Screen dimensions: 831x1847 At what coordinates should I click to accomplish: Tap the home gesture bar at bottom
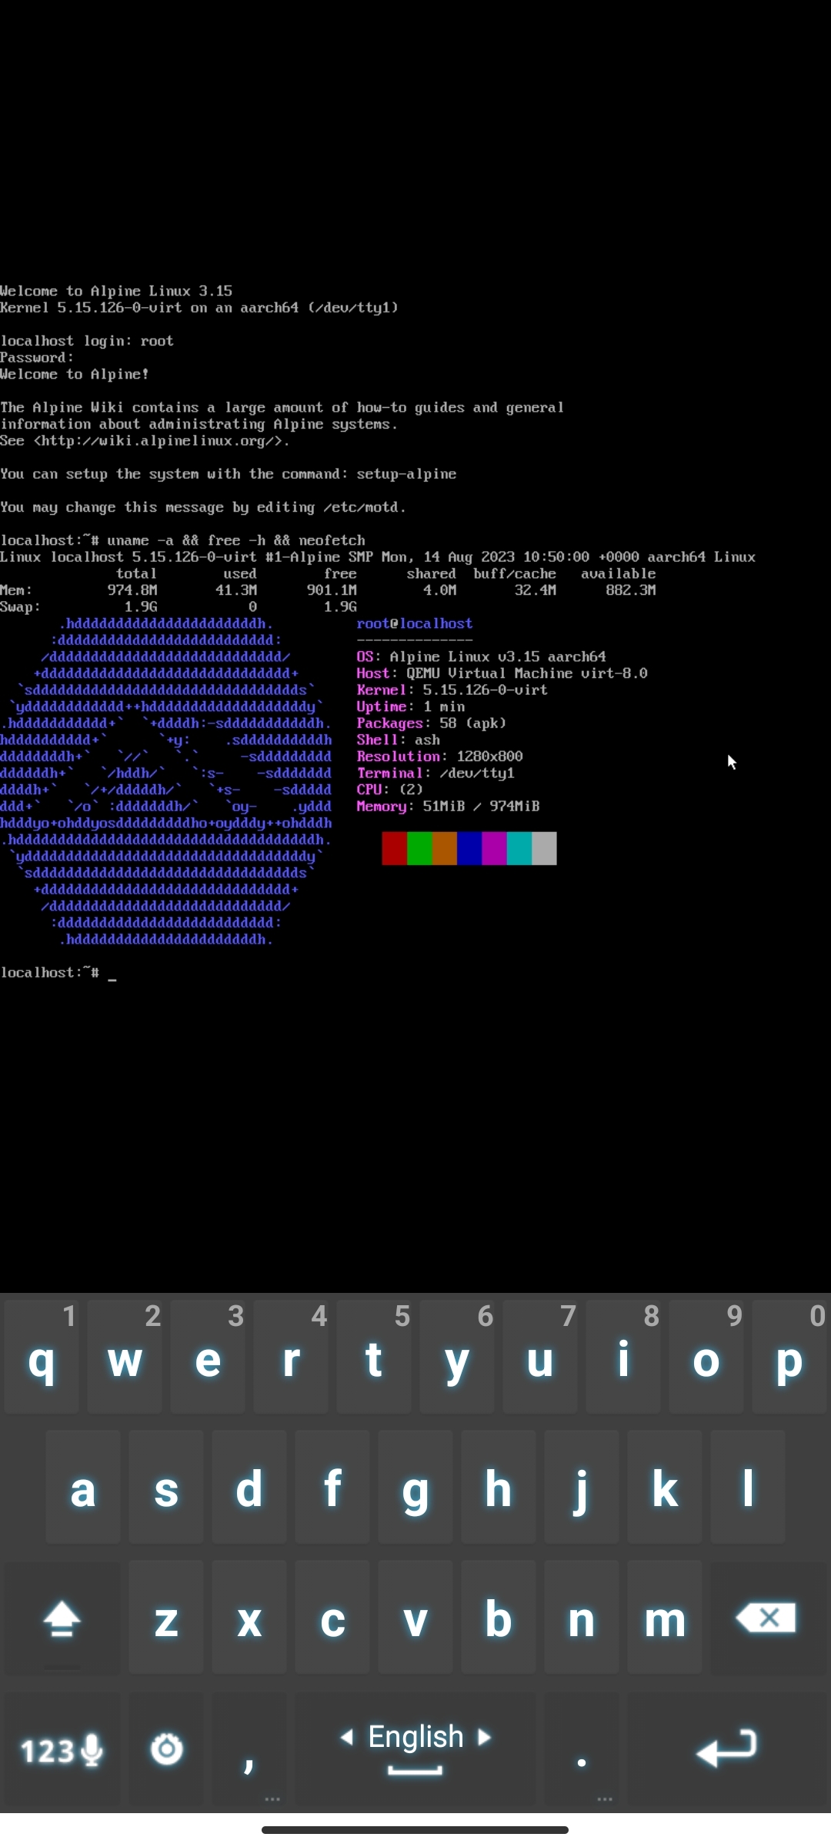click(x=415, y=1829)
